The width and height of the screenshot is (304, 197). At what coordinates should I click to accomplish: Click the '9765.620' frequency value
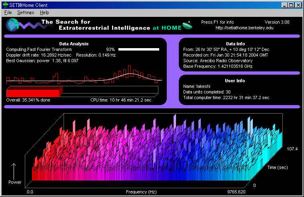[x=236, y=192]
